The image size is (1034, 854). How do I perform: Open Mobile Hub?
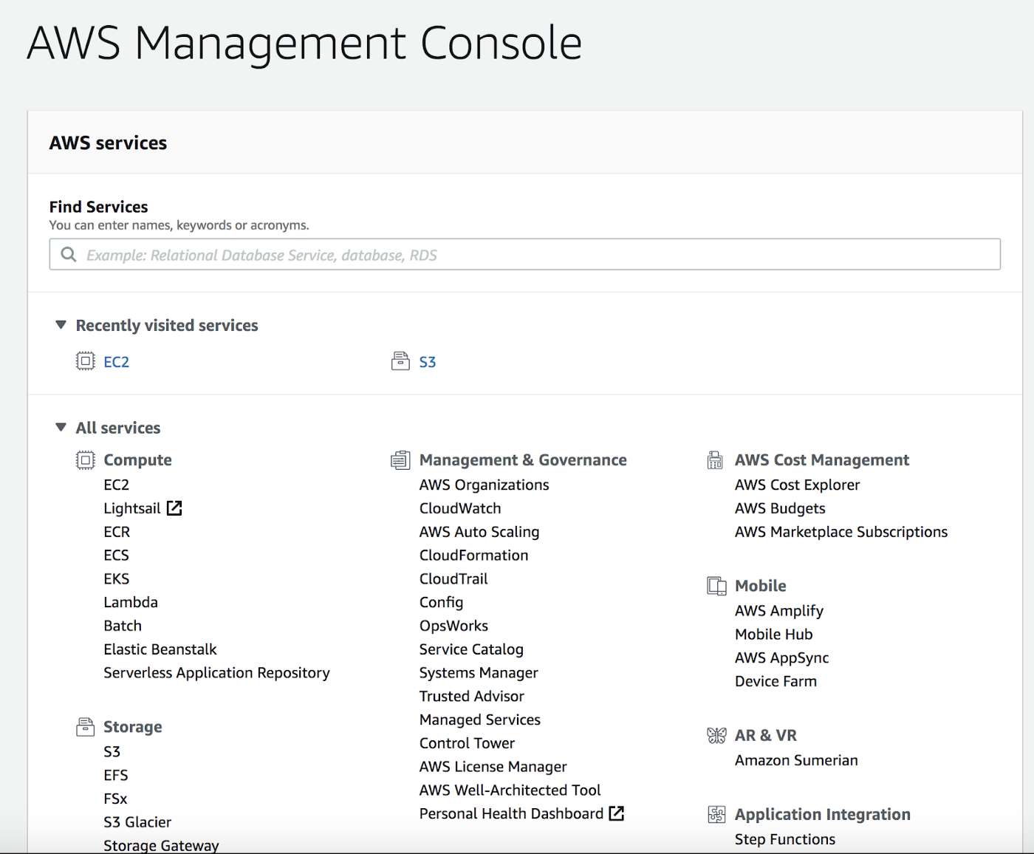click(774, 634)
